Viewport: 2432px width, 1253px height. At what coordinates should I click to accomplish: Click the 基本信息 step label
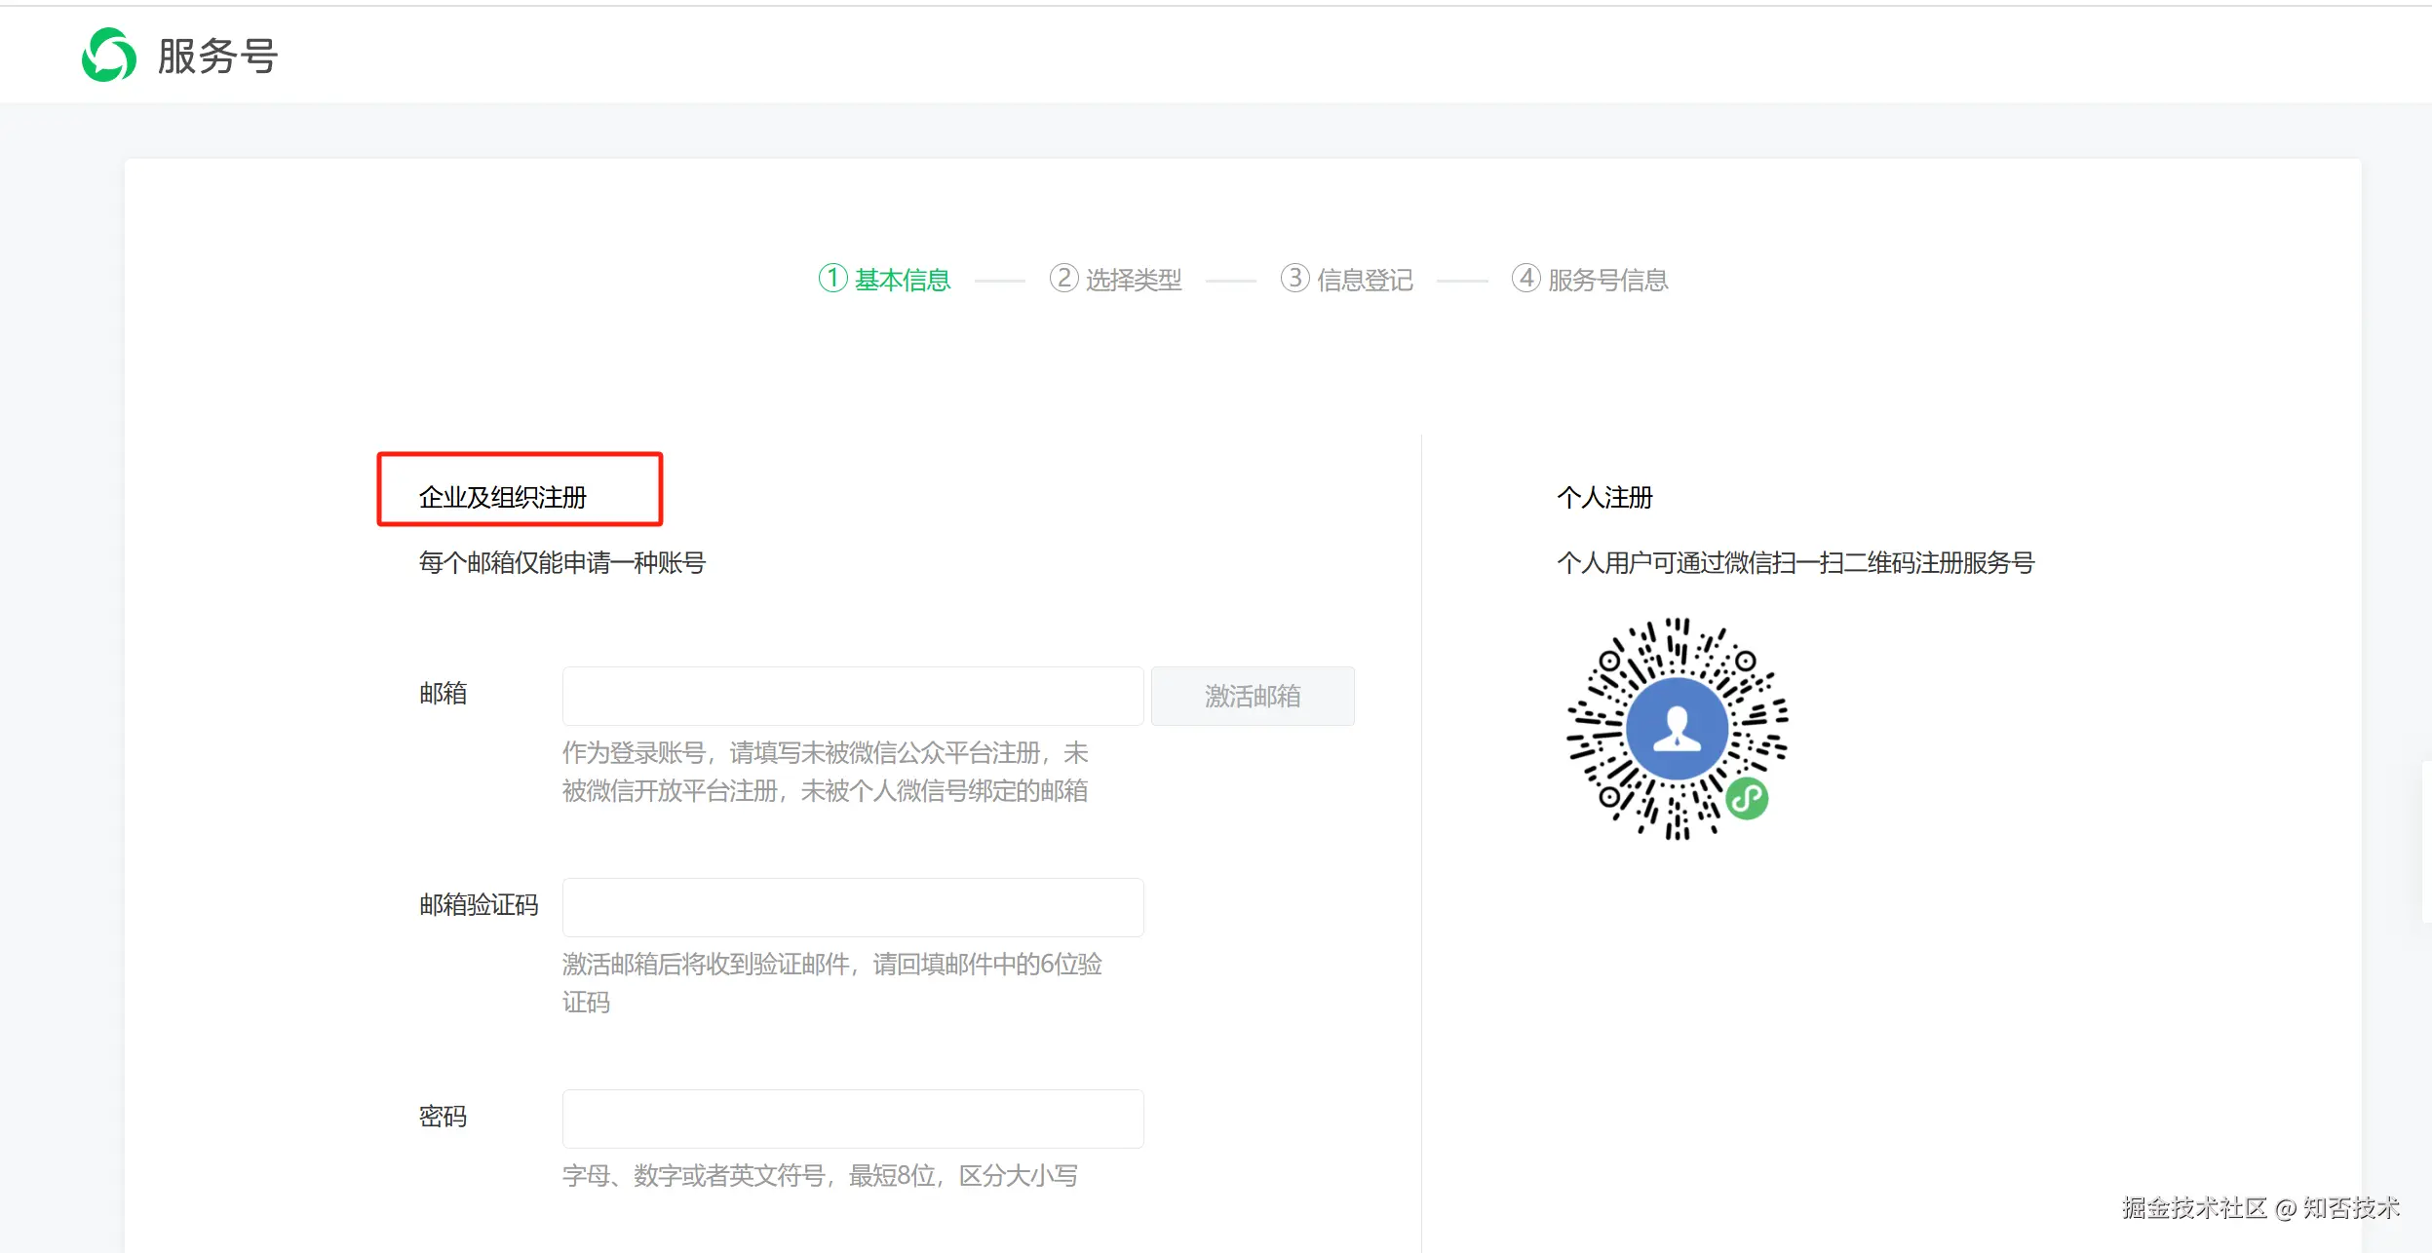click(902, 281)
